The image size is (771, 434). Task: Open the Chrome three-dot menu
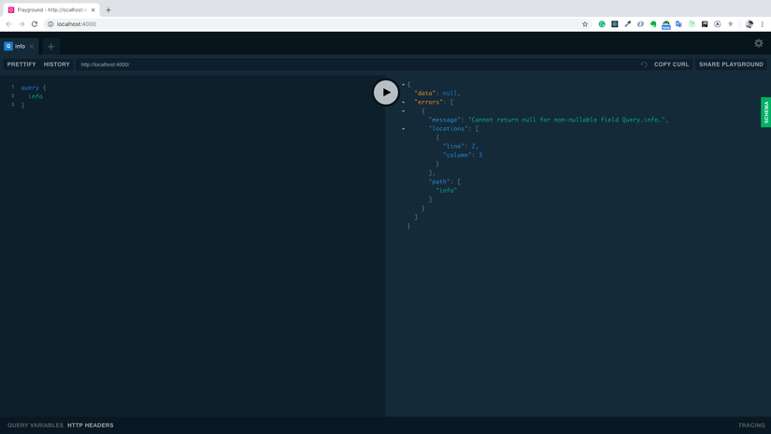click(762, 24)
